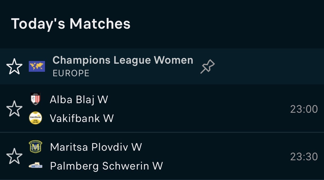Select the Palmberg Schwerin W team name
This screenshot has height=180, width=324.
point(106,166)
